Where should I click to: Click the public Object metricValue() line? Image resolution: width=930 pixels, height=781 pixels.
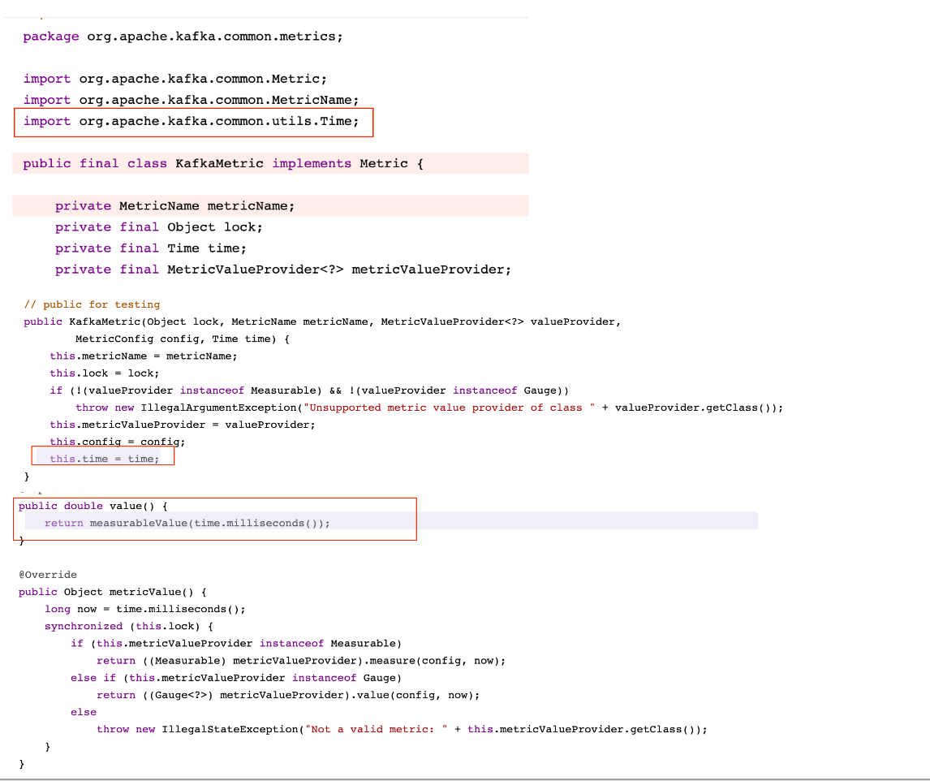tap(113, 592)
